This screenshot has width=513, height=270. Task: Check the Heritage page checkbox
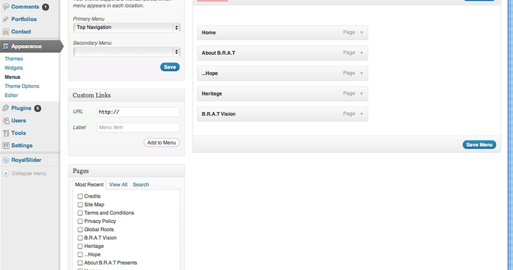(x=80, y=246)
